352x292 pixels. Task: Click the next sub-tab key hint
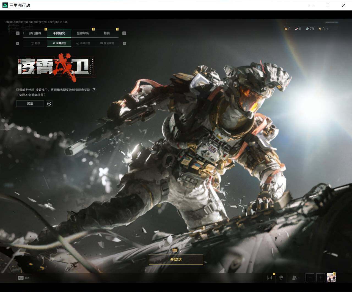125,43
